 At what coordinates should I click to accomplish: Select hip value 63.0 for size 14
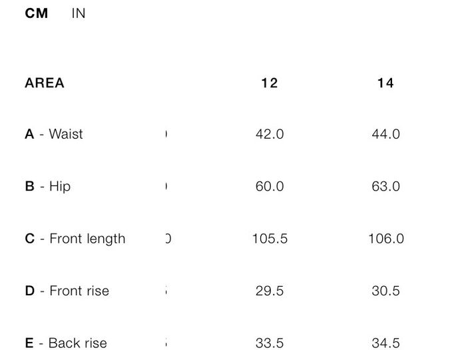(x=385, y=187)
